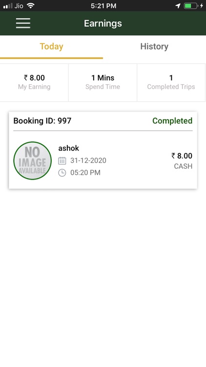Viewport: 206px width, 367px height.
Task: Select the Today tab
Action: click(51, 46)
